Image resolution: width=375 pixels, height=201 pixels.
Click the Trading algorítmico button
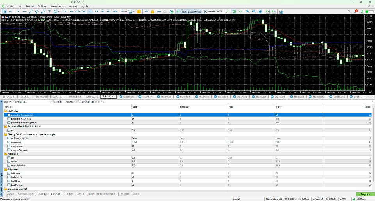(x=189, y=12)
